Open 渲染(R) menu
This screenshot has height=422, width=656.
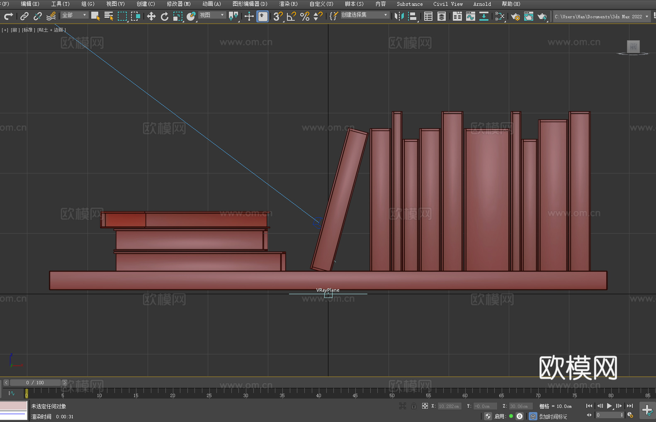pyautogui.click(x=288, y=4)
